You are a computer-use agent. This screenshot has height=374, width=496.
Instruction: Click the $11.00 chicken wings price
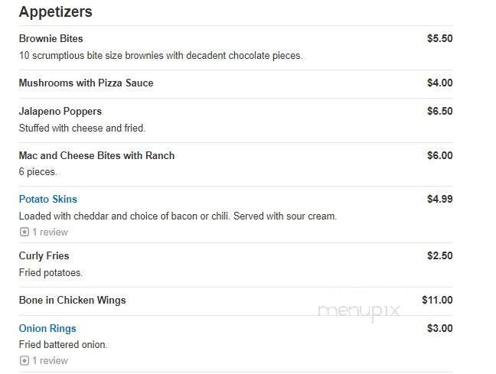[437, 300]
